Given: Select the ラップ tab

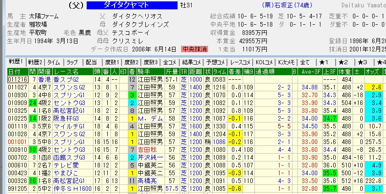Looking at the screenshot, I should (x=72, y=62).
